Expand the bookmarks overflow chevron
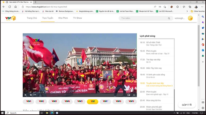Viewport: 206px width, 115px height. point(187,11)
